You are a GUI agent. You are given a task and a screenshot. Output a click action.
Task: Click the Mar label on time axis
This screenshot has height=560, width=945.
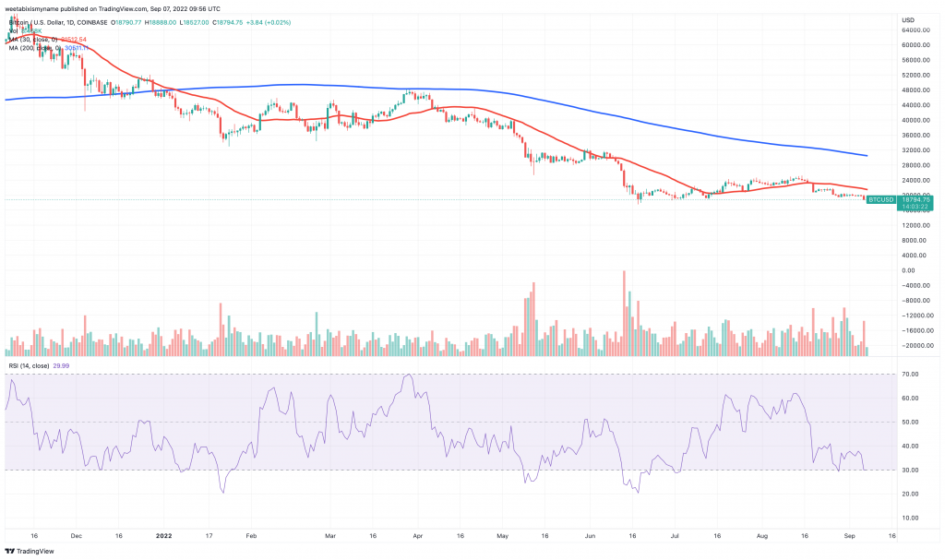pyautogui.click(x=330, y=536)
